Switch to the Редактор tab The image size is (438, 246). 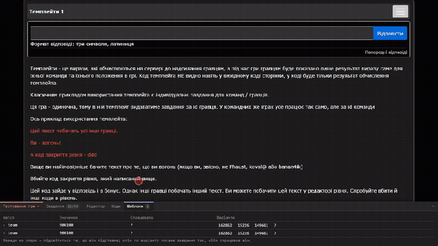95,207
